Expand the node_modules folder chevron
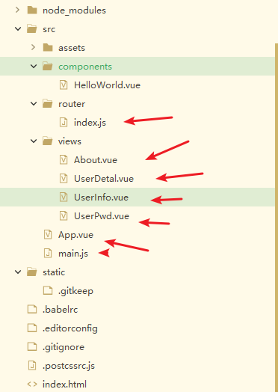The width and height of the screenshot is (278, 392). coord(17,10)
